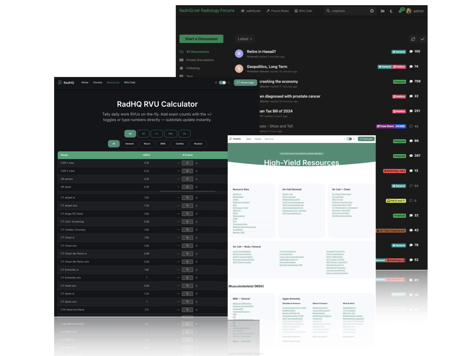Open the Latest sort dropdown
Image resolution: width=474 pixels, height=356 pixels.
[x=244, y=39]
